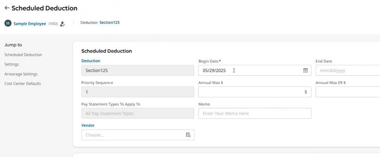The width and height of the screenshot is (380, 157).
Task: Open the Sample Employee profile link
Action: [x=30, y=24]
